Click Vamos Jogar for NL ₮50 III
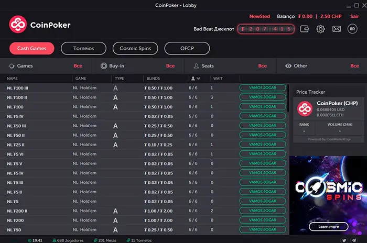The height and width of the screenshot is (243, 367). pyautogui.click(x=263, y=125)
